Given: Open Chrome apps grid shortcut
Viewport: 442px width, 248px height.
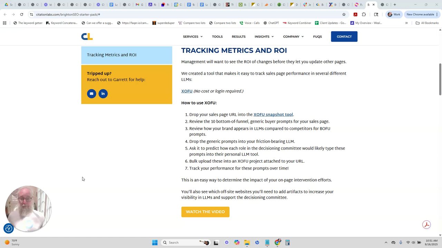Looking at the screenshot, I should (x=4, y=23).
